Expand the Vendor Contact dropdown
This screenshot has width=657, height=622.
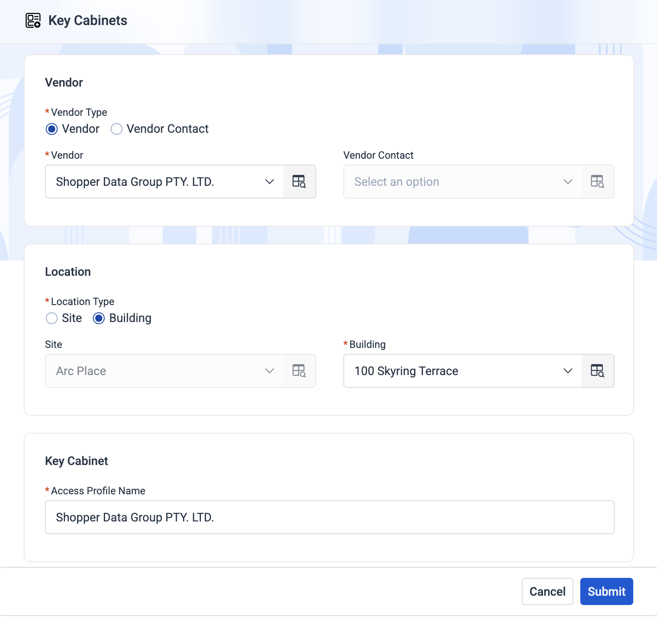(462, 182)
